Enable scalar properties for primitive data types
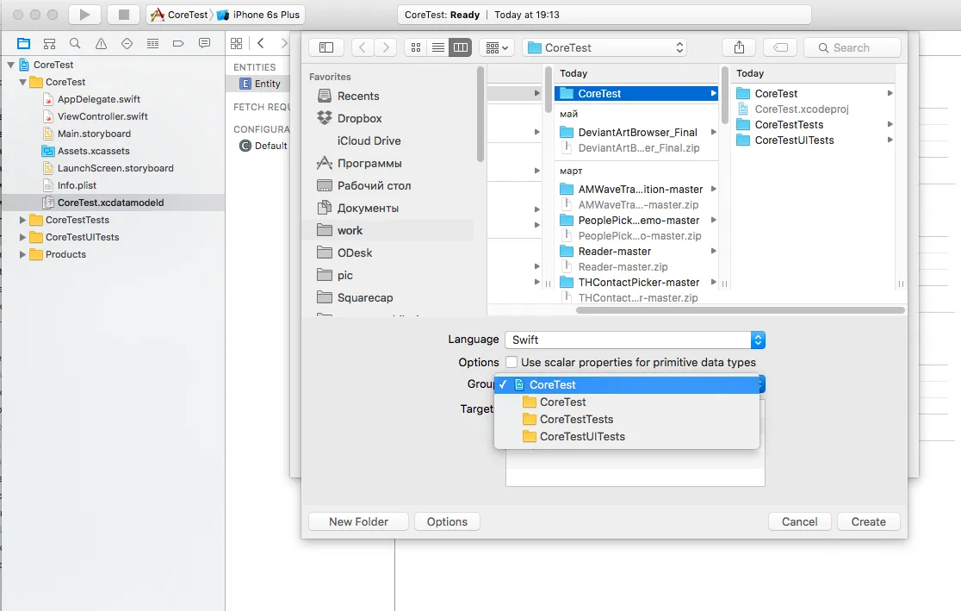The height and width of the screenshot is (611, 961). (x=512, y=362)
